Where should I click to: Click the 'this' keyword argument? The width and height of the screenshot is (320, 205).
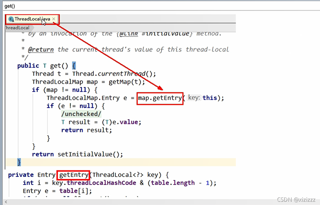click(x=209, y=98)
